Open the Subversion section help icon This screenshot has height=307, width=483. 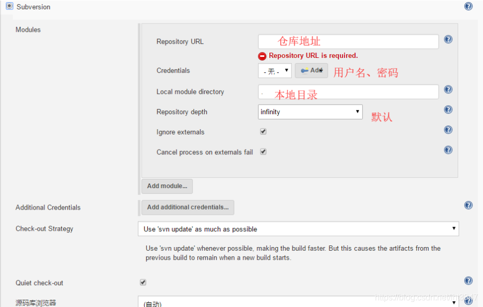click(468, 6)
